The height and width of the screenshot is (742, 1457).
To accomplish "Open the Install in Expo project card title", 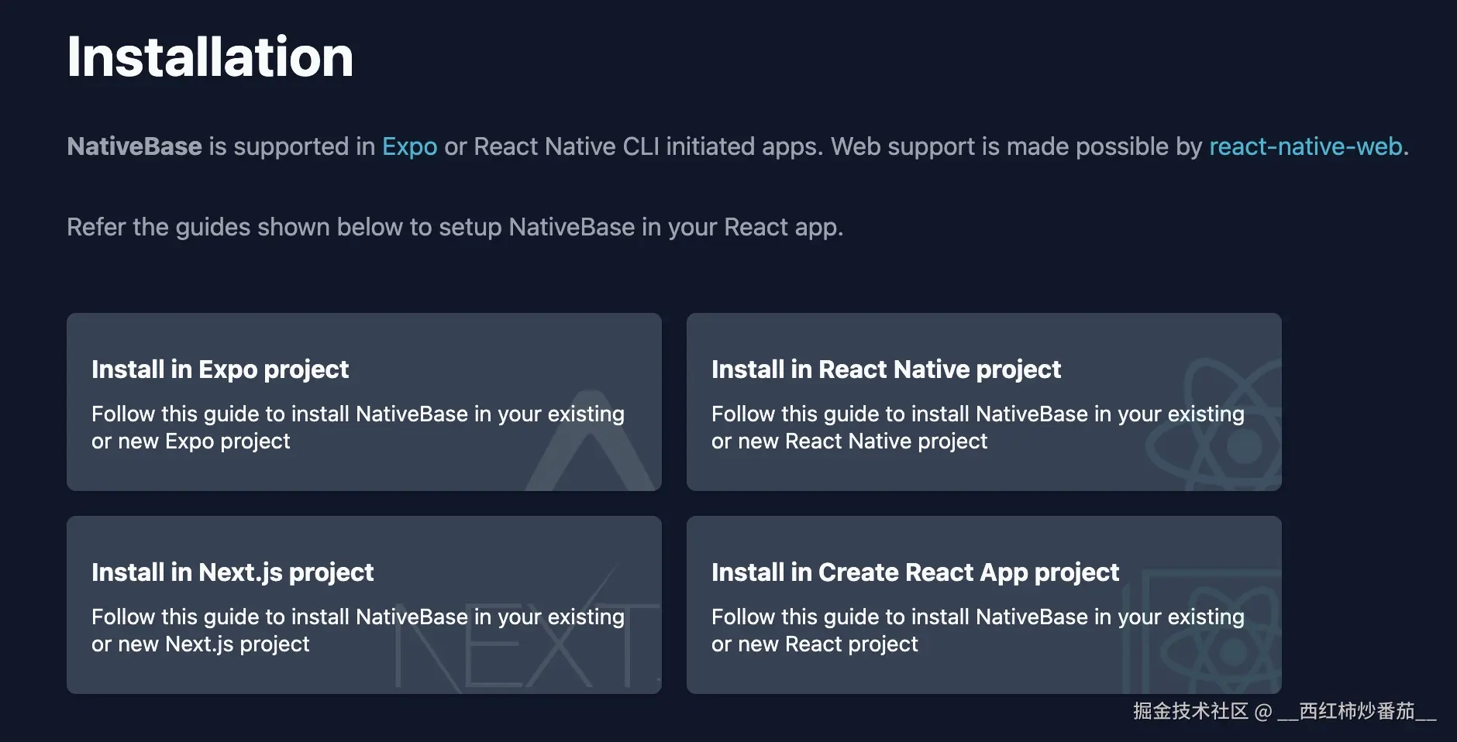I will [x=220, y=369].
